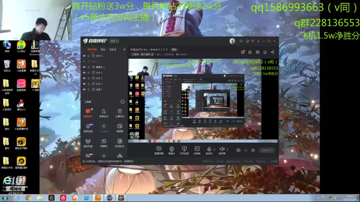Open the Recycle Bin on desktop
Viewport: 360px width, 202px height.
tap(7, 66)
